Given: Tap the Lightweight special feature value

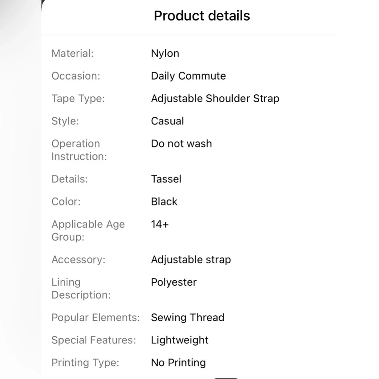Looking at the screenshot, I should [x=180, y=340].
